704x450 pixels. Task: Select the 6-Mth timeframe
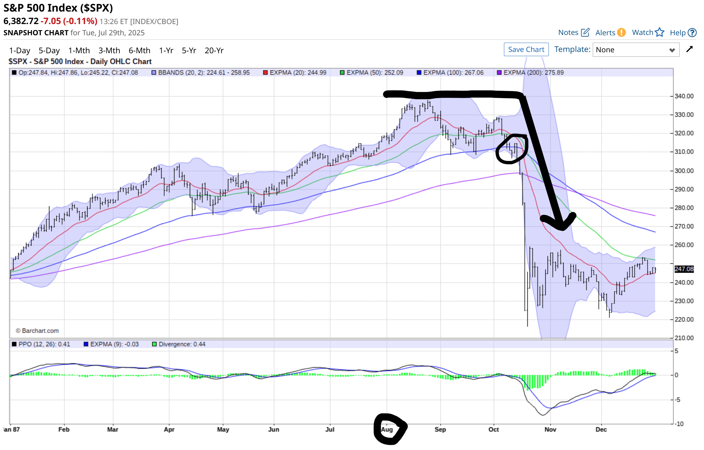tap(139, 50)
